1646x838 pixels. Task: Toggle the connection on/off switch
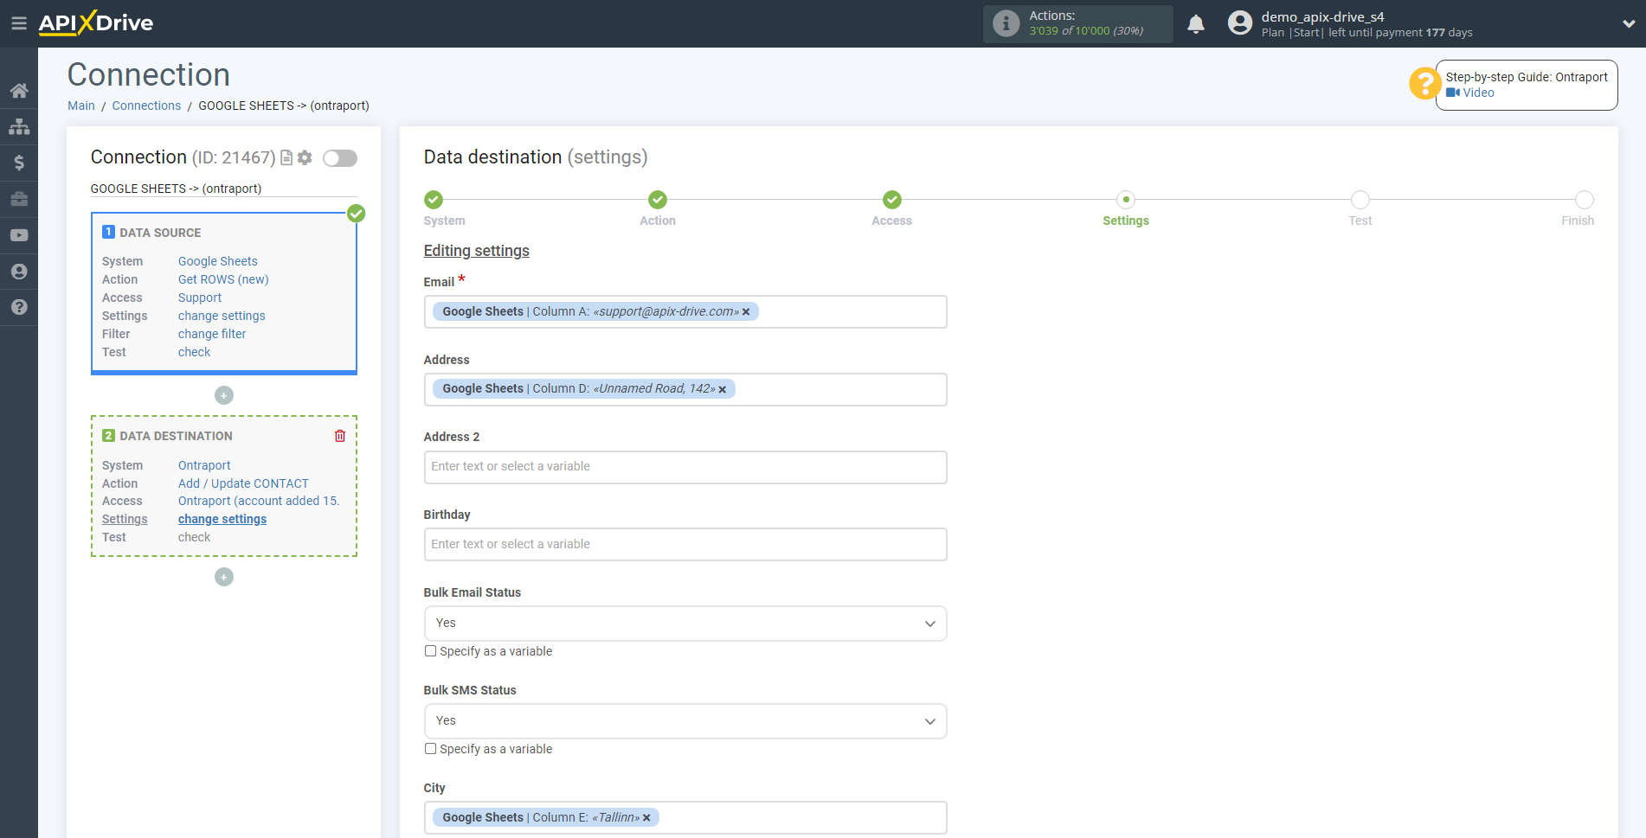[x=340, y=158]
